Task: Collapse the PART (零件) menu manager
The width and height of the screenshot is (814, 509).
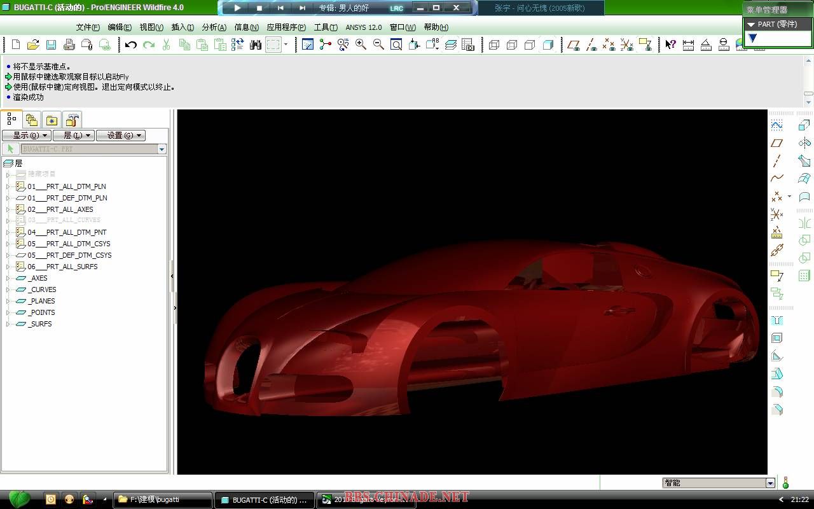Action: tap(751, 24)
